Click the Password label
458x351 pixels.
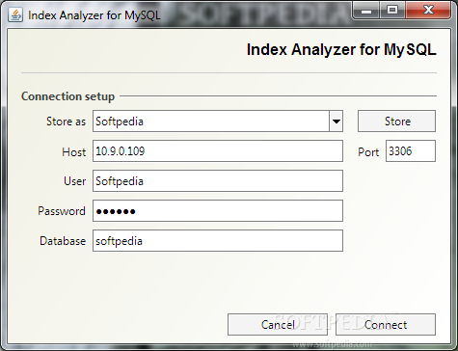62,211
